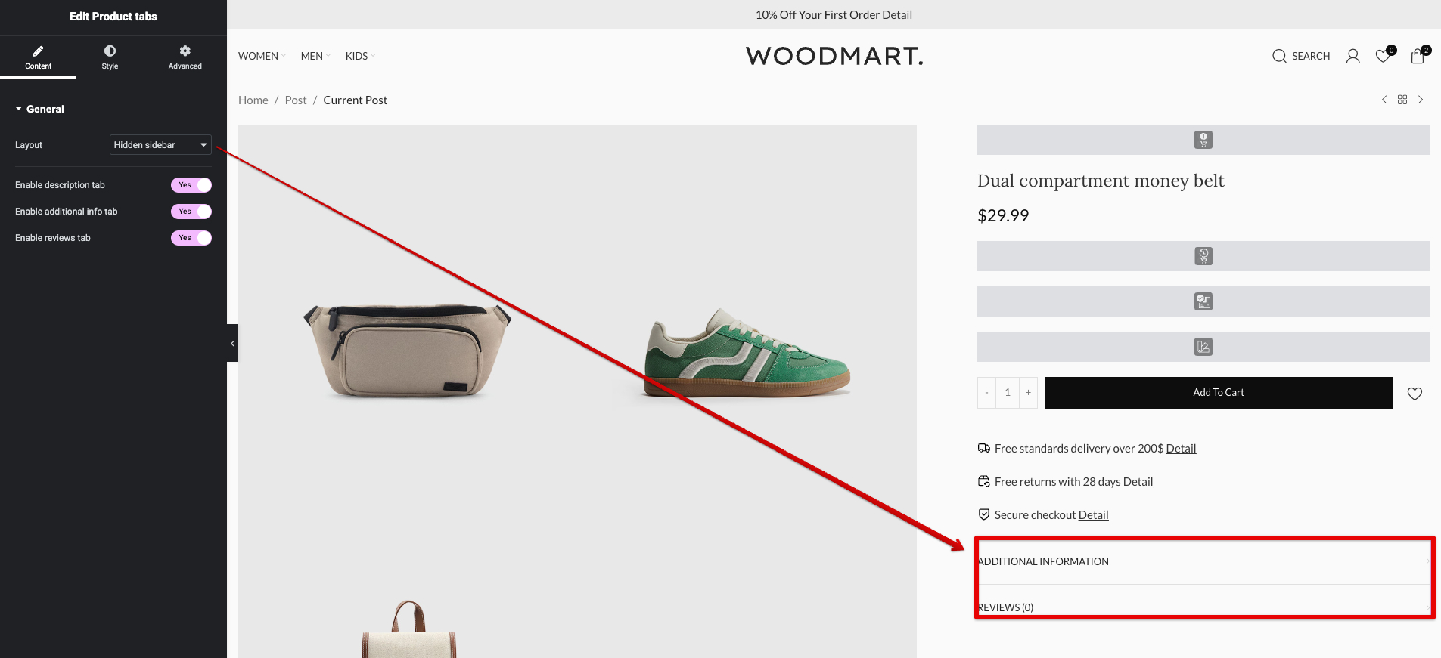This screenshot has height=658, width=1441.
Task: Switch to the Style tab
Action: point(110,57)
